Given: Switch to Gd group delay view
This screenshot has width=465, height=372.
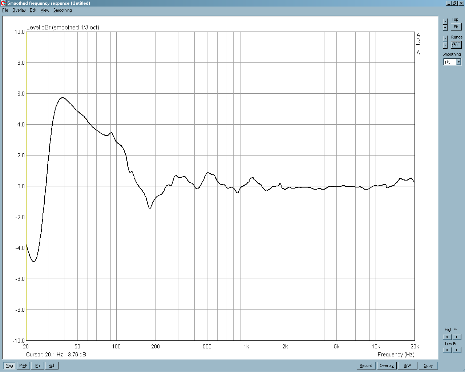Looking at the screenshot, I should (52, 365).
